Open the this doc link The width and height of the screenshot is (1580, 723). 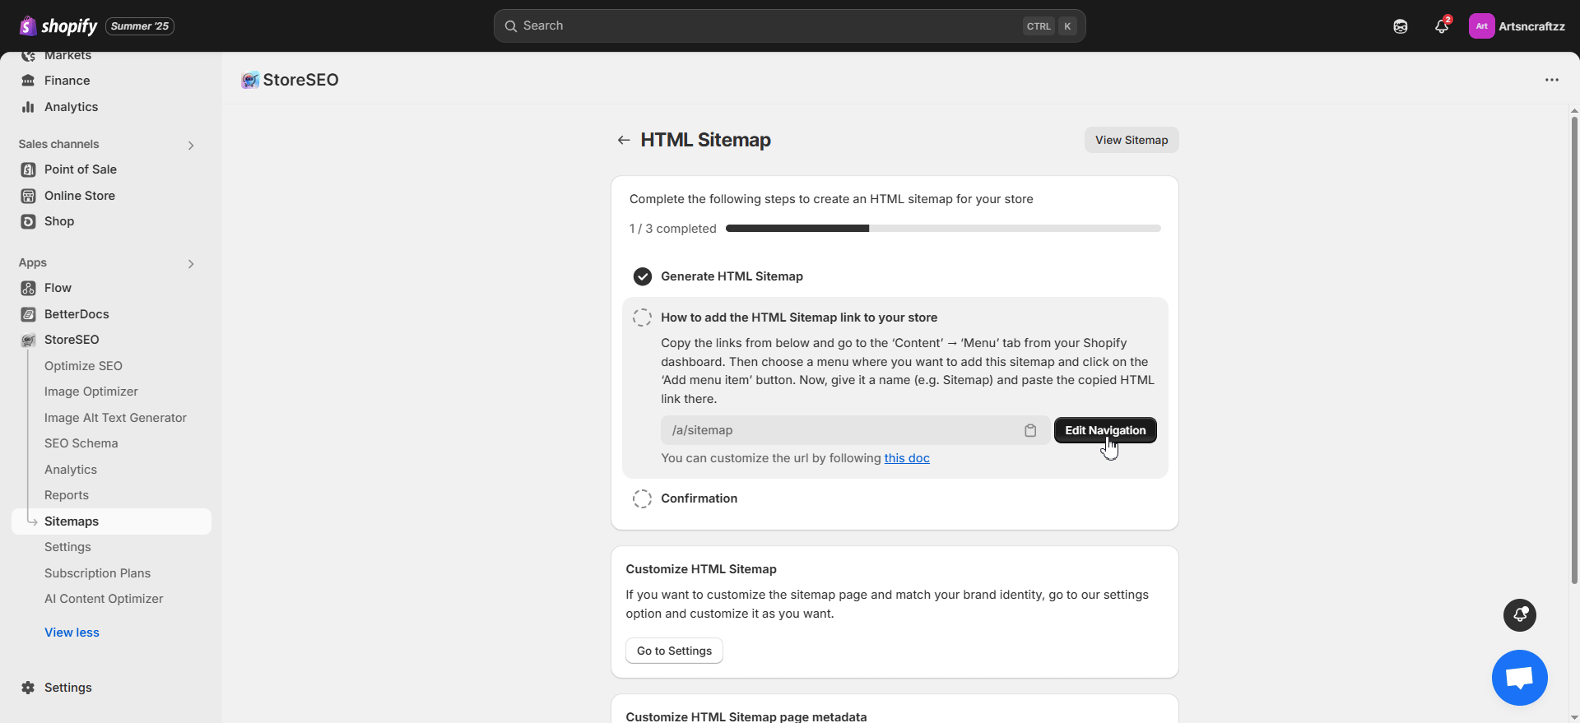point(907,458)
